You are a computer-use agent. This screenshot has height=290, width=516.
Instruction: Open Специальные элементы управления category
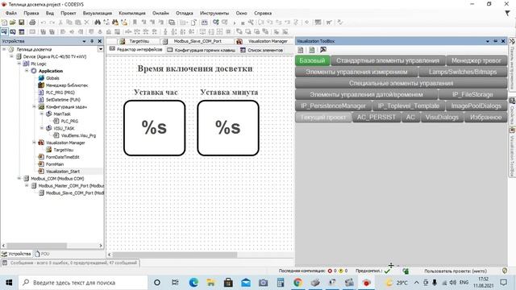402,83
